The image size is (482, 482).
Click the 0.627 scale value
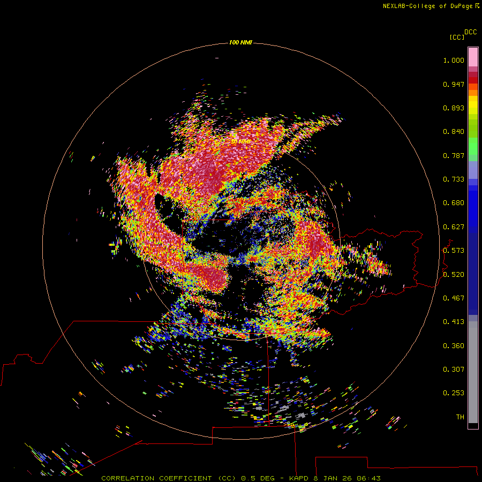coord(454,227)
